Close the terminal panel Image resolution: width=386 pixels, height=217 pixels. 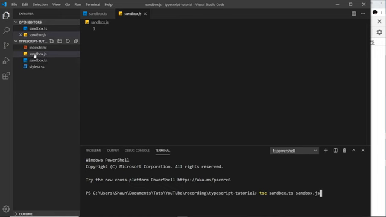click(363, 150)
